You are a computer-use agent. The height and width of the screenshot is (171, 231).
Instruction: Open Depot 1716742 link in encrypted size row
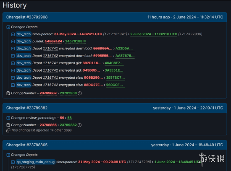(x=50, y=85)
